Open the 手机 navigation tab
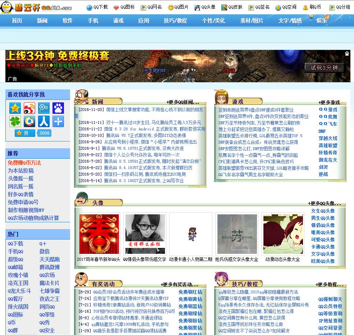 click(93, 20)
